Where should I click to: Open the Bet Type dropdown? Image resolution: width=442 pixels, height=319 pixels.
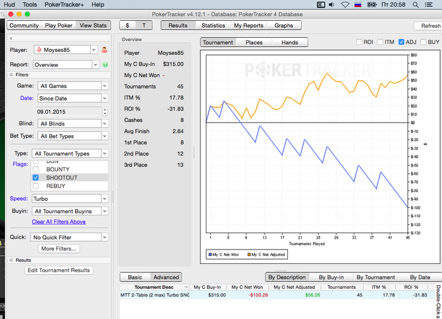click(73, 136)
